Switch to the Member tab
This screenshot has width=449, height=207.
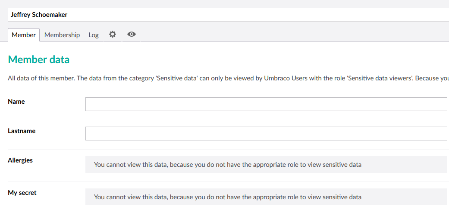(24, 35)
